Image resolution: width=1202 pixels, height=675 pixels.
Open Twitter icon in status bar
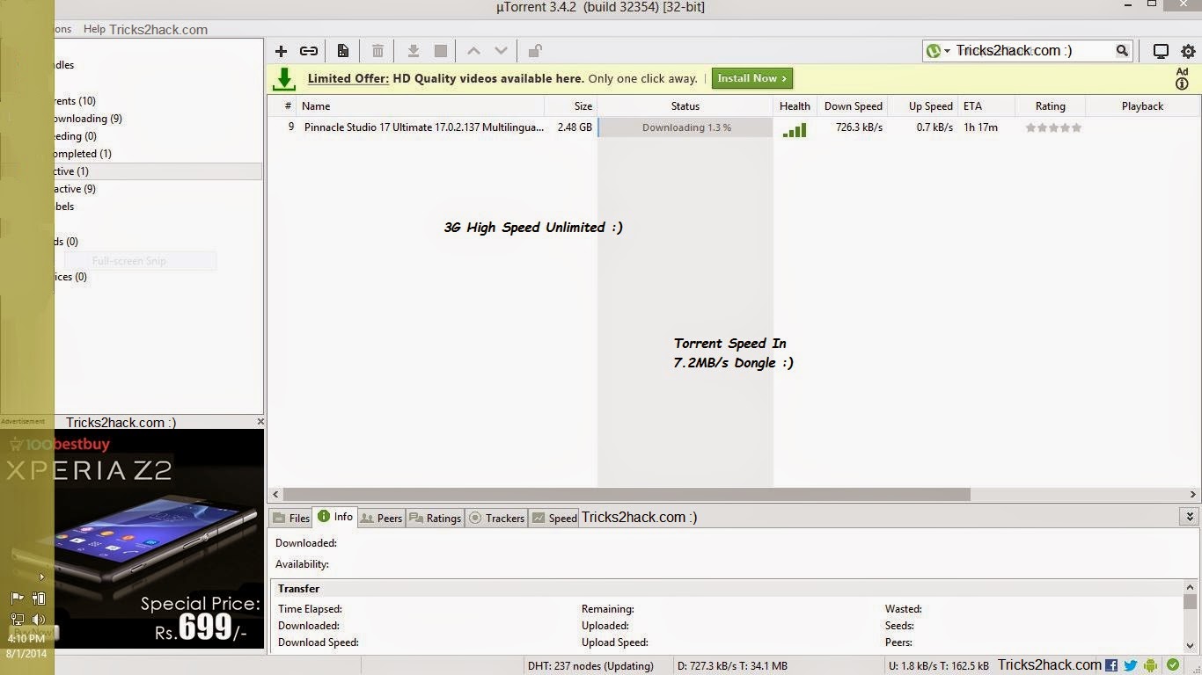click(1131, 665)
